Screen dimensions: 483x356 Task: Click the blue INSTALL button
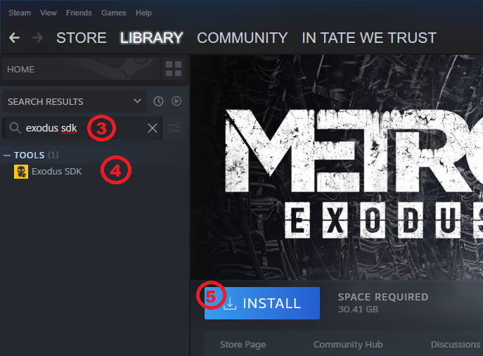(x=262, y=303)
